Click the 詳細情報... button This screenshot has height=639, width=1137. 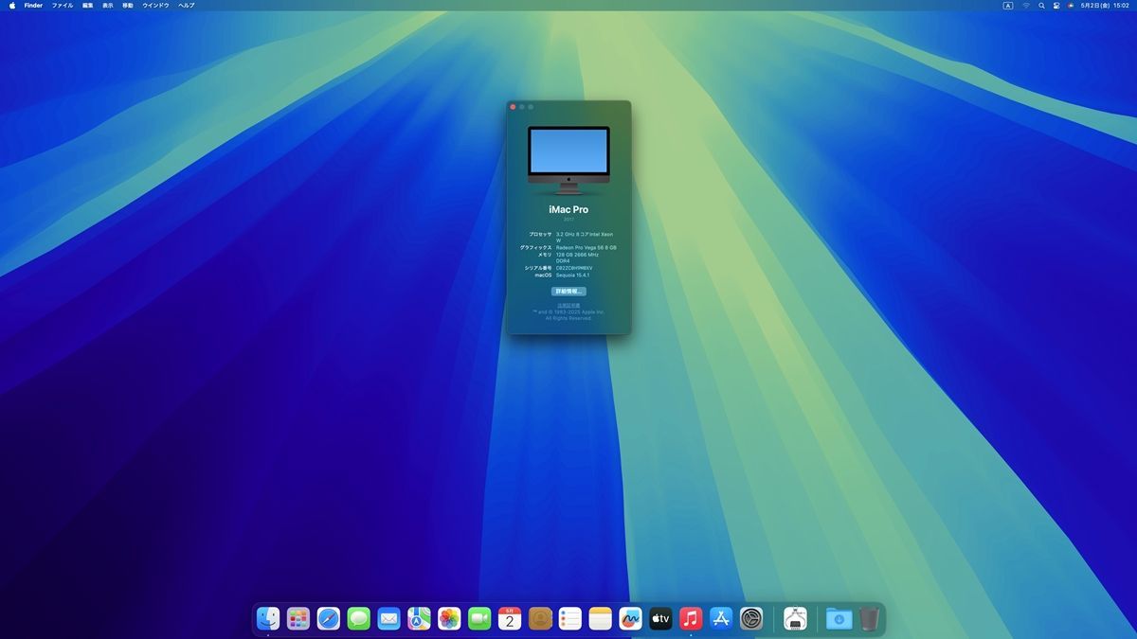pyautogui.click(x=568, y=292)
